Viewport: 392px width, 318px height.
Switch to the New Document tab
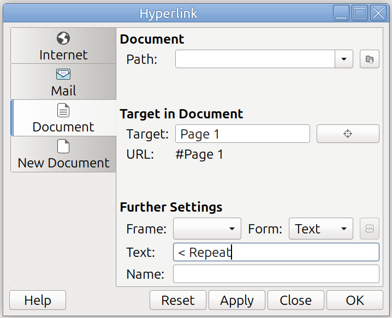point(63,163)
